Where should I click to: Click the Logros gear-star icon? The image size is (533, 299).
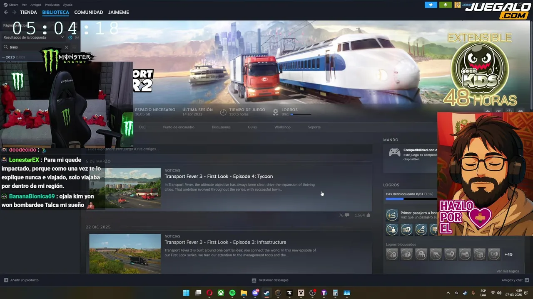point(276,112)
